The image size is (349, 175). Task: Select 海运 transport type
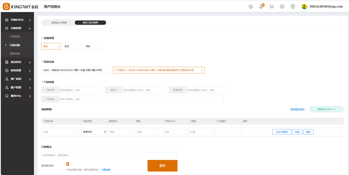[x=51, y=46]
